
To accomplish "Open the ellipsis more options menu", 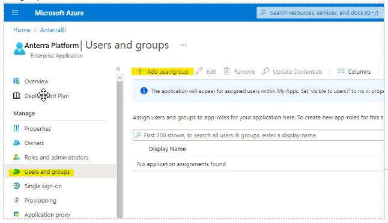I will coord(183,45).
